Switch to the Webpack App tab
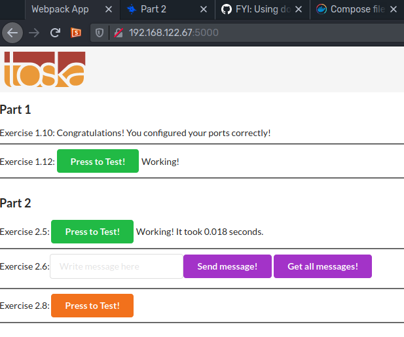This screenshot has height=337, width=404. pyautogui.click(x=60, y=9)
